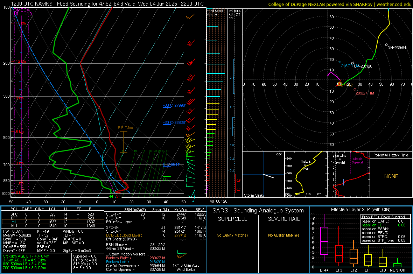This screenshot has width=413, height=274.
Task: Click the Corfidi Upshear = 237/28 kt line
Action: (x=135, y=269)
